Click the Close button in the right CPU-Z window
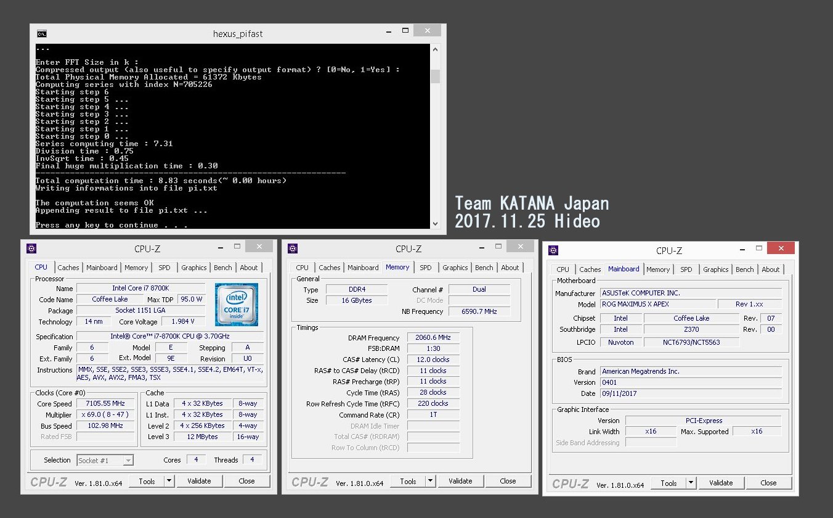 pos(769,483)
